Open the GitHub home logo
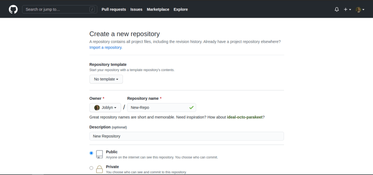The height and width of the screenshot is (175, 373). click(x=13, y=9)
